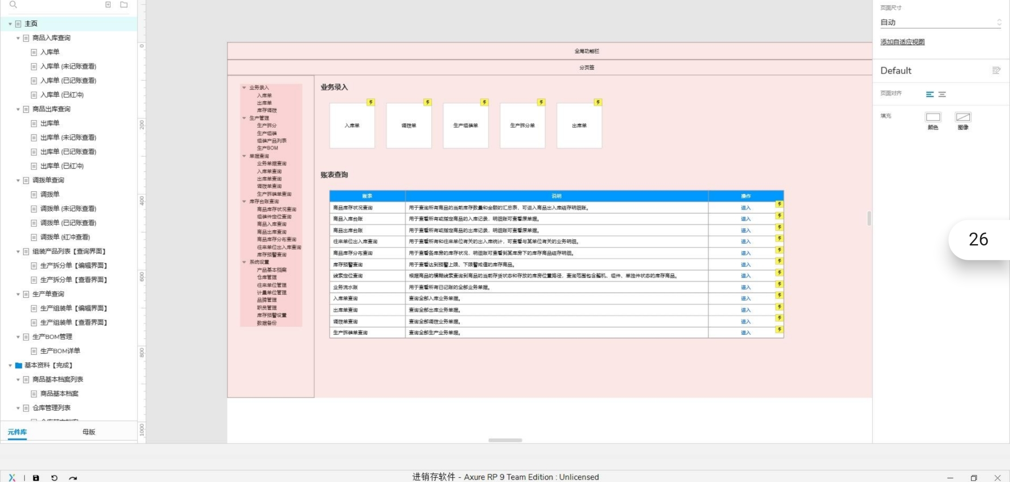Screen dimensions: 1010x482
Task: Collapse the 生产单查询 tree node
Action: (18, 295)
